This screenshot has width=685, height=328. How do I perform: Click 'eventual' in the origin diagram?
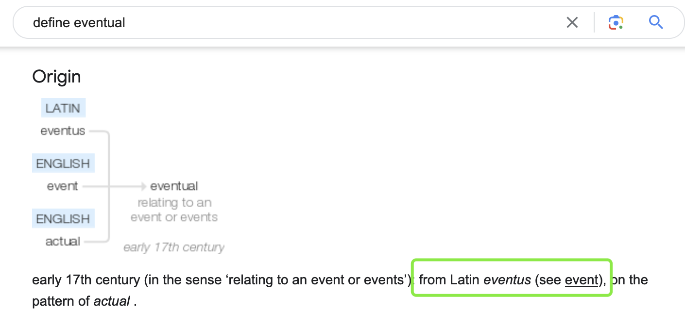pos(174,186)
